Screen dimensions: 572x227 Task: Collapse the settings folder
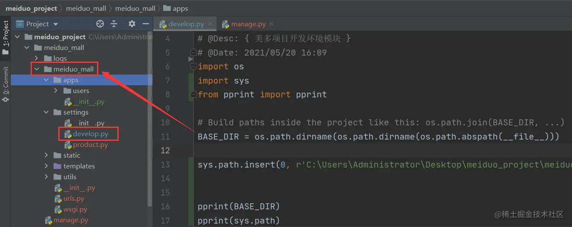pos(47,112)
